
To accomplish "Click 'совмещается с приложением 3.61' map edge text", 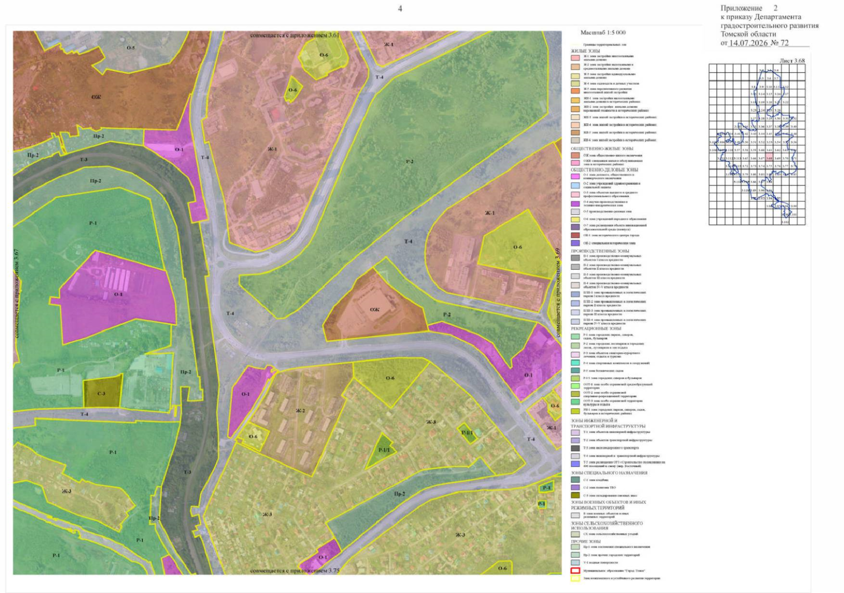I will (x=295, y=35).
